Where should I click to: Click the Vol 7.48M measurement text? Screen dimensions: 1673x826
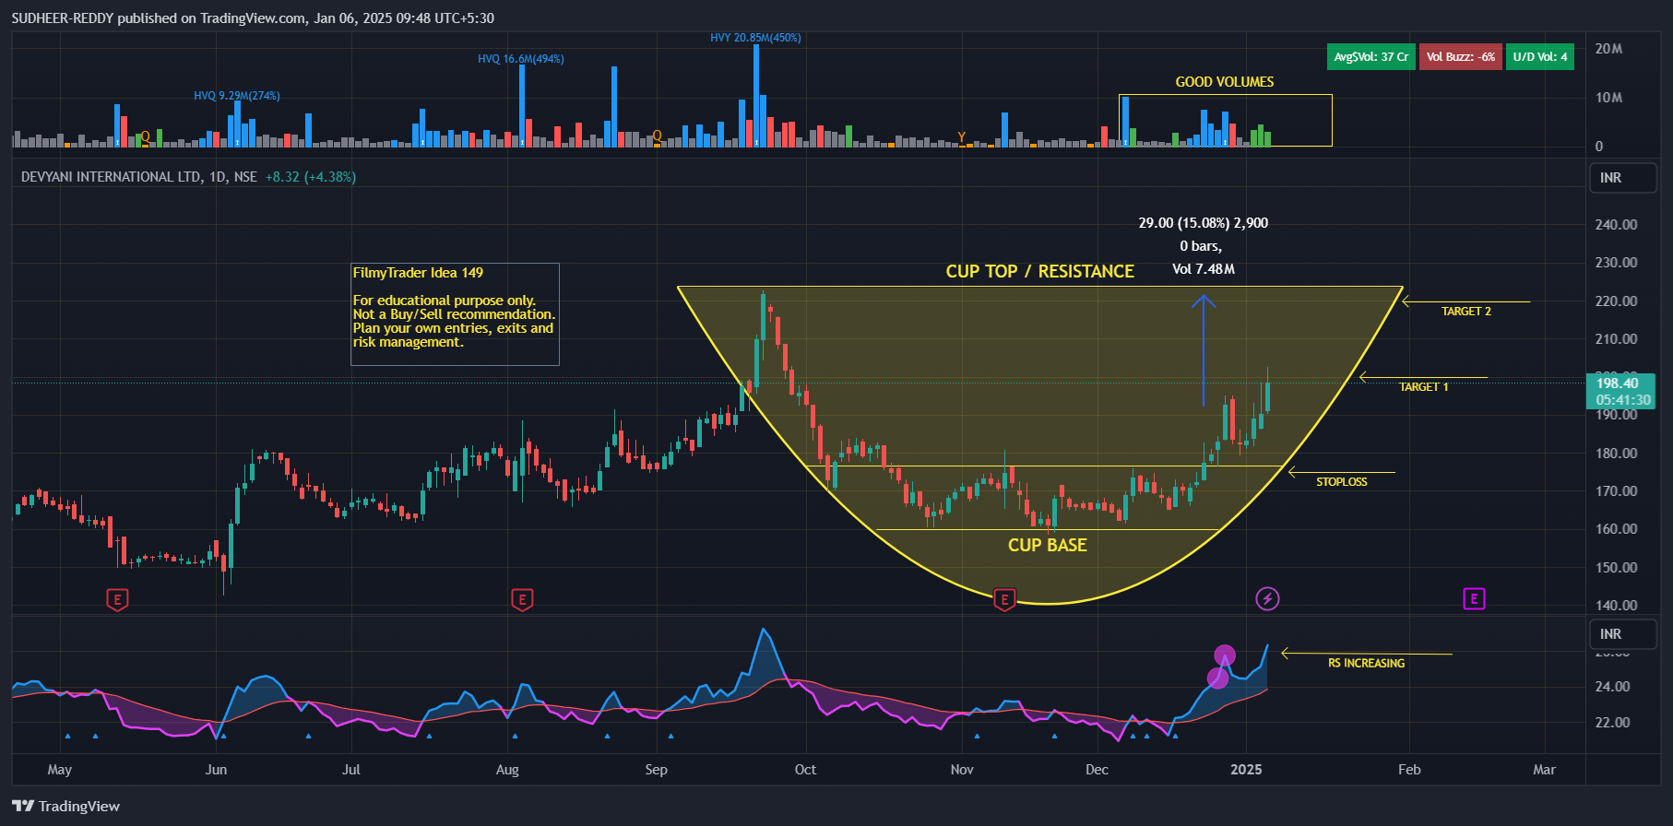pos(1204,269)
